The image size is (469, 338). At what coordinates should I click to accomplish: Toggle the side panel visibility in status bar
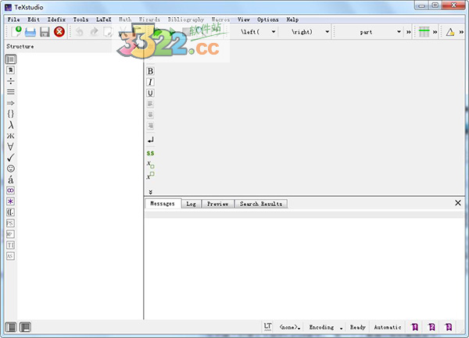[11, 327]
